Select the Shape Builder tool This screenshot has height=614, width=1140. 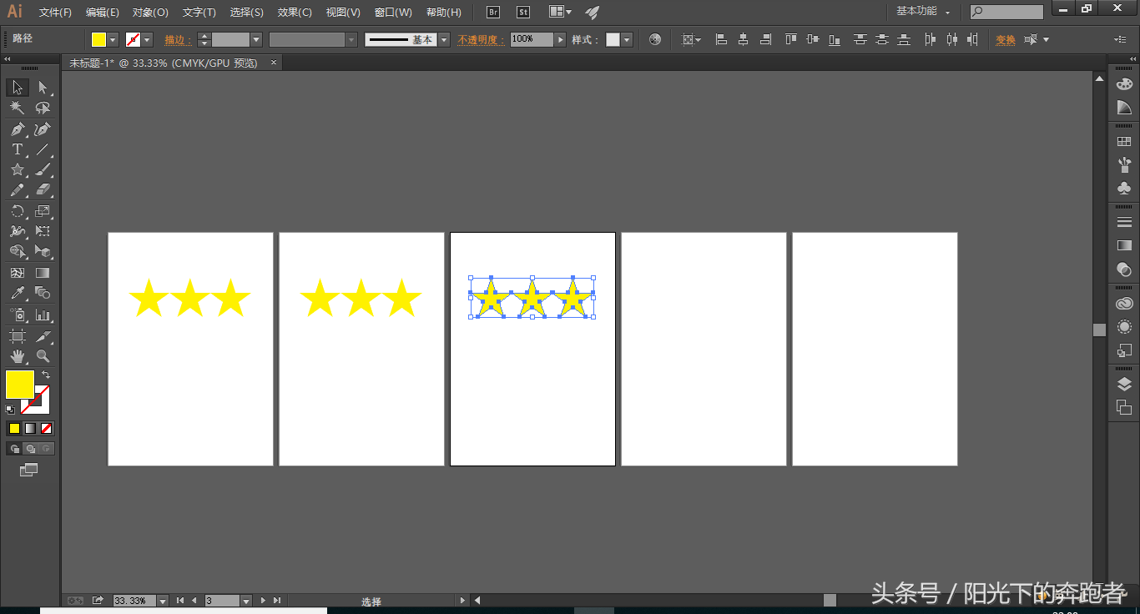[x=18, y=251]
